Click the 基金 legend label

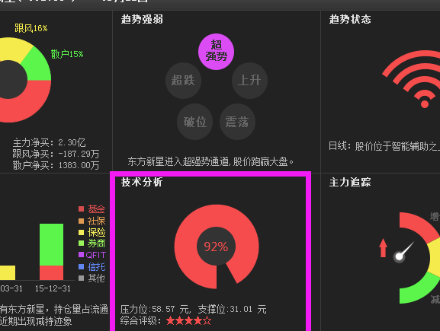[97, 209]
